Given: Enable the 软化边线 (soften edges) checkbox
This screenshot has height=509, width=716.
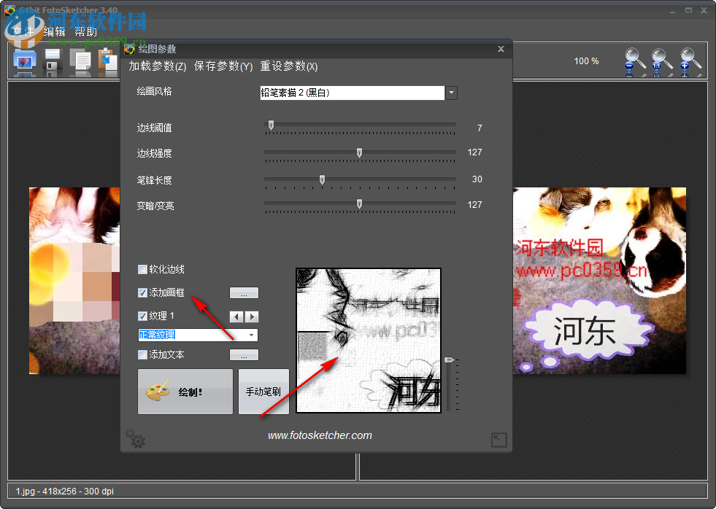Looking at the screenshot, I should tap(142, 269).
